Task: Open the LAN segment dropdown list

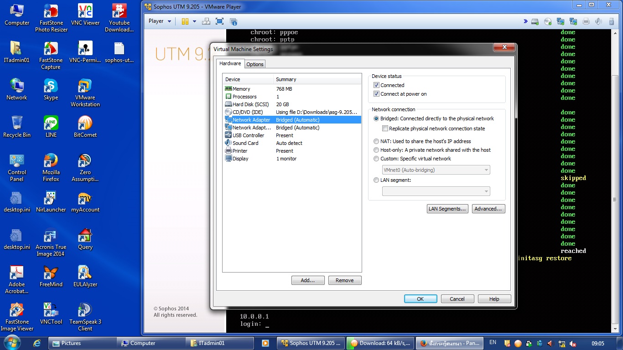Action: coord(436,191)
